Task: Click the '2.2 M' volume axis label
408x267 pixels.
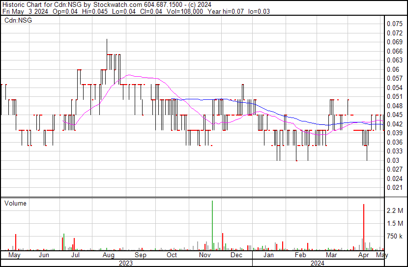Action: 395,210
